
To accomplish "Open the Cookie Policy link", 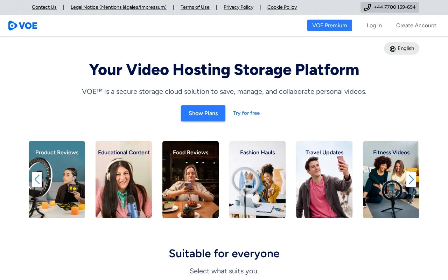I will coord(282,7).
